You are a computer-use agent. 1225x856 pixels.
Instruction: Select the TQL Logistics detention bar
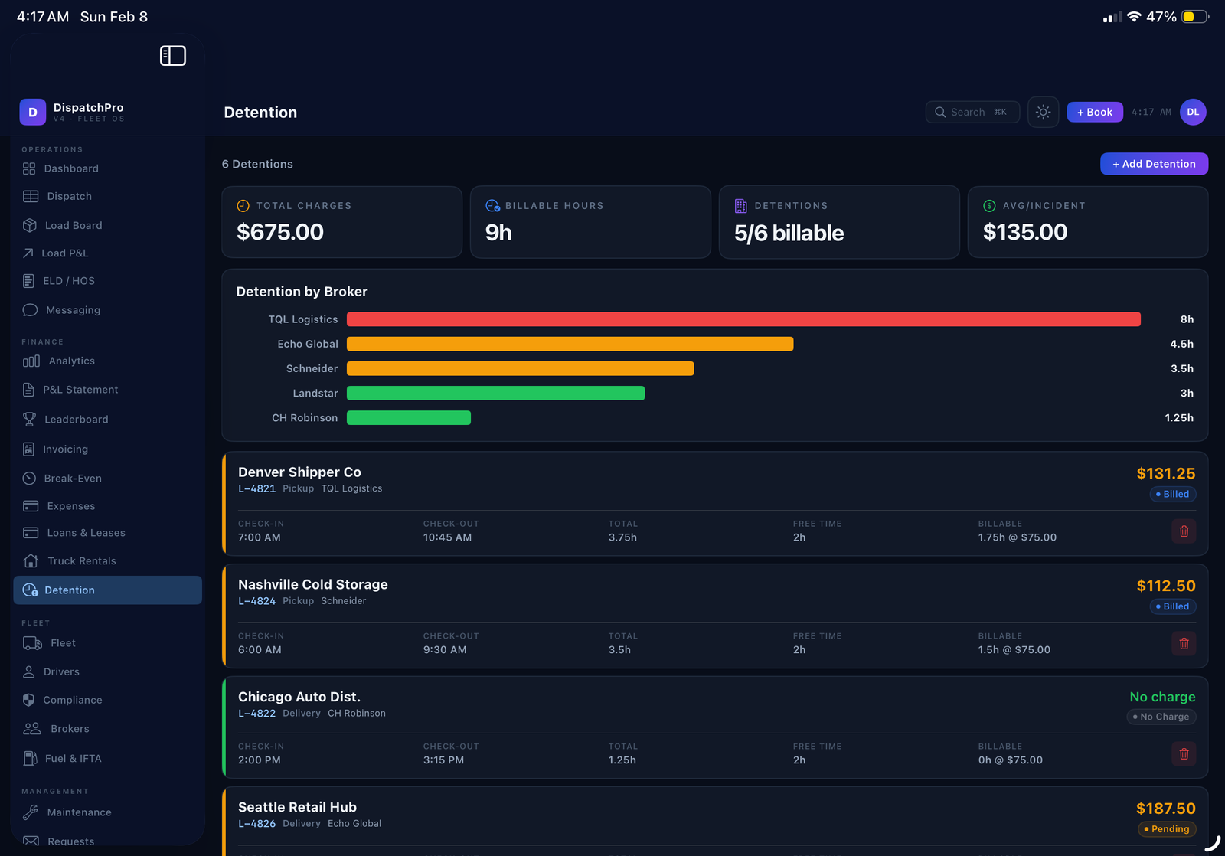click(743, 319)
